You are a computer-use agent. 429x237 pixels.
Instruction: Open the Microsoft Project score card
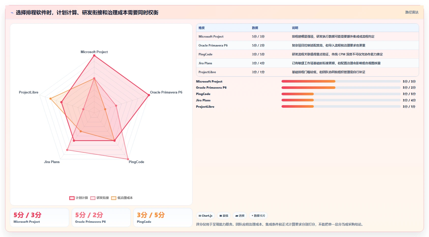click(x=39, y=217)
